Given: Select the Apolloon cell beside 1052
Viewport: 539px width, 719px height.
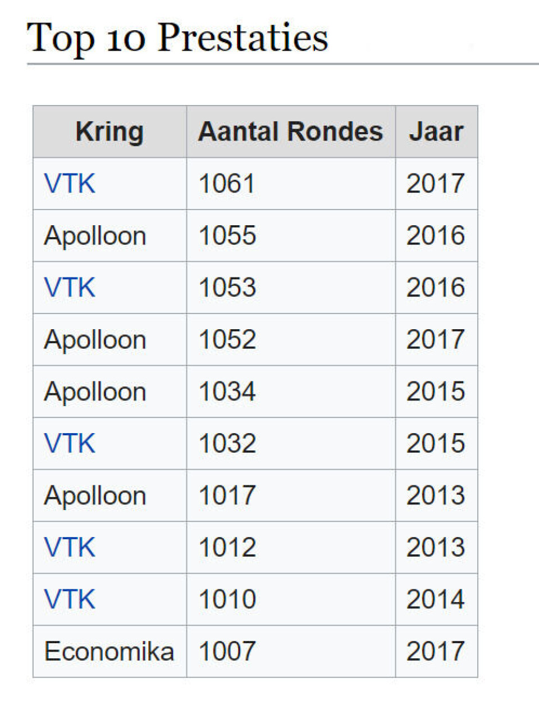Looking at the screenshot, I should click(95, 340).
